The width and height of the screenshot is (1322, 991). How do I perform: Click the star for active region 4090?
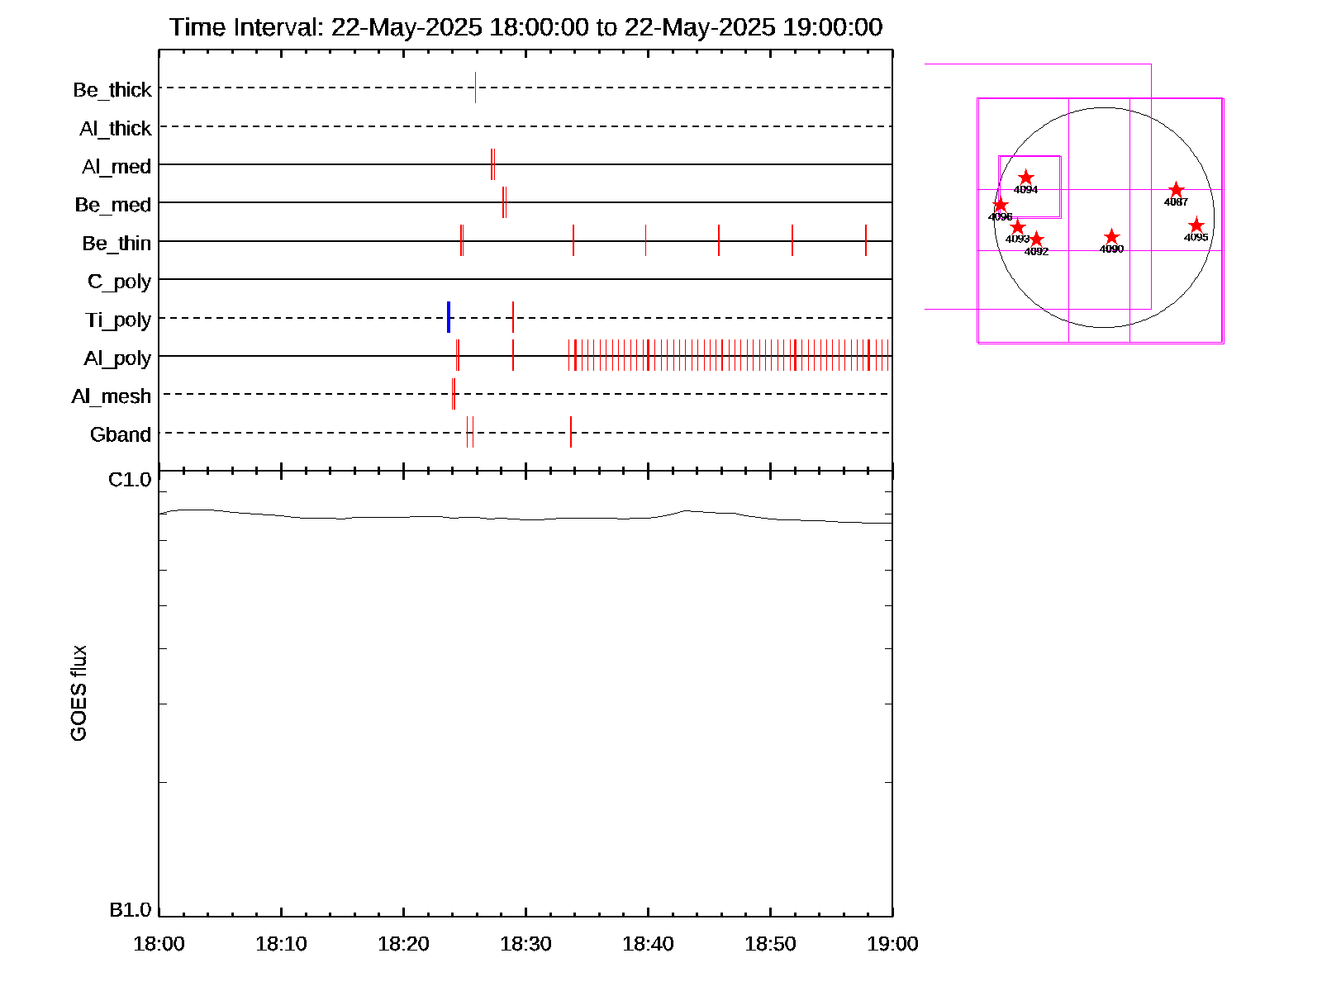click(1111, 237)
